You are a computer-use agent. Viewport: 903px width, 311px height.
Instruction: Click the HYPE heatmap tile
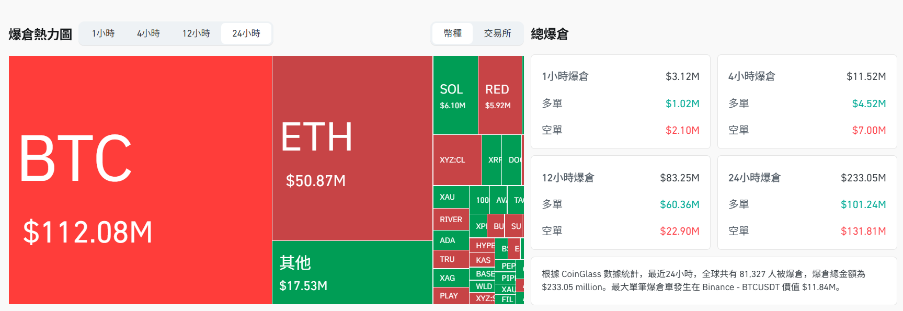point(482,245)
